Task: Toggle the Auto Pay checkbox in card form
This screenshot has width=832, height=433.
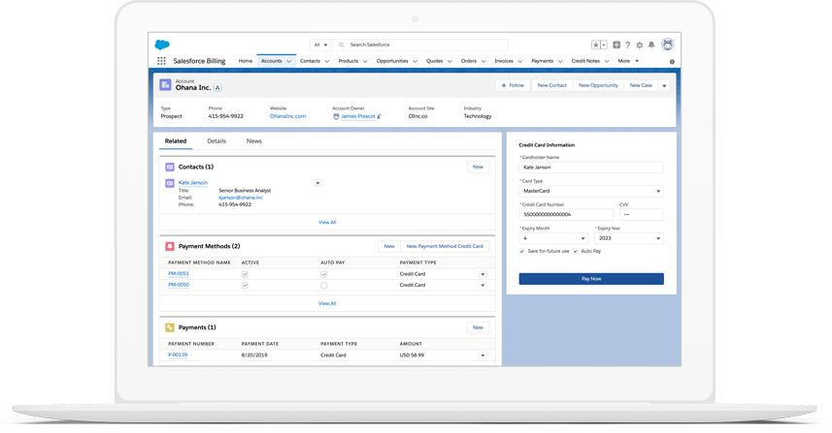Action: click(575, 252)
